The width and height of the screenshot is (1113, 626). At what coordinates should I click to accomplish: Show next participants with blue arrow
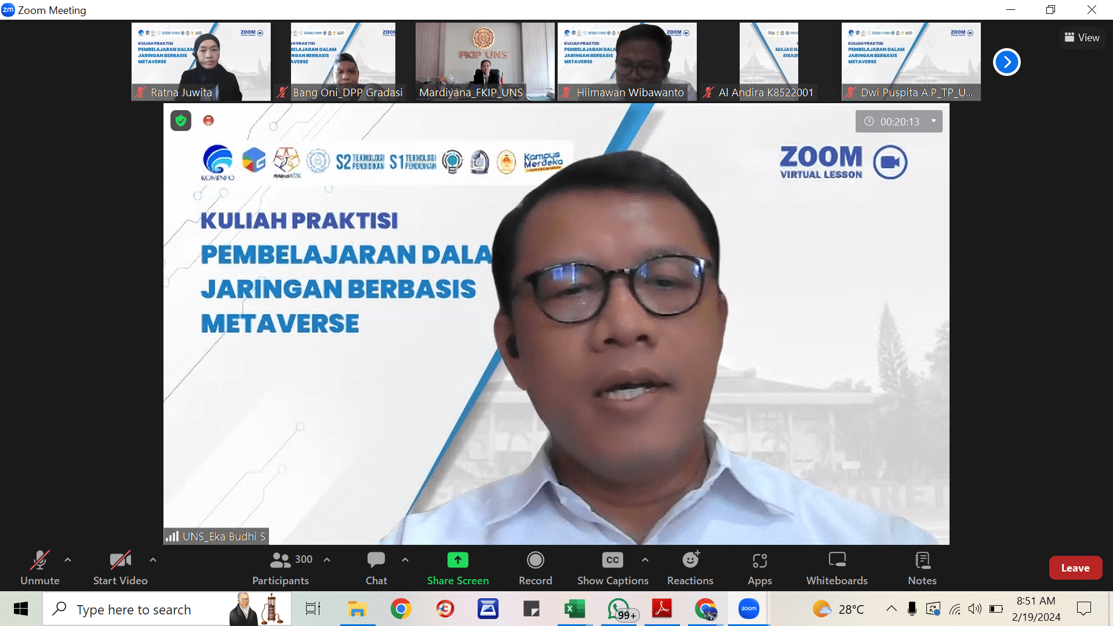(1006, 62)
